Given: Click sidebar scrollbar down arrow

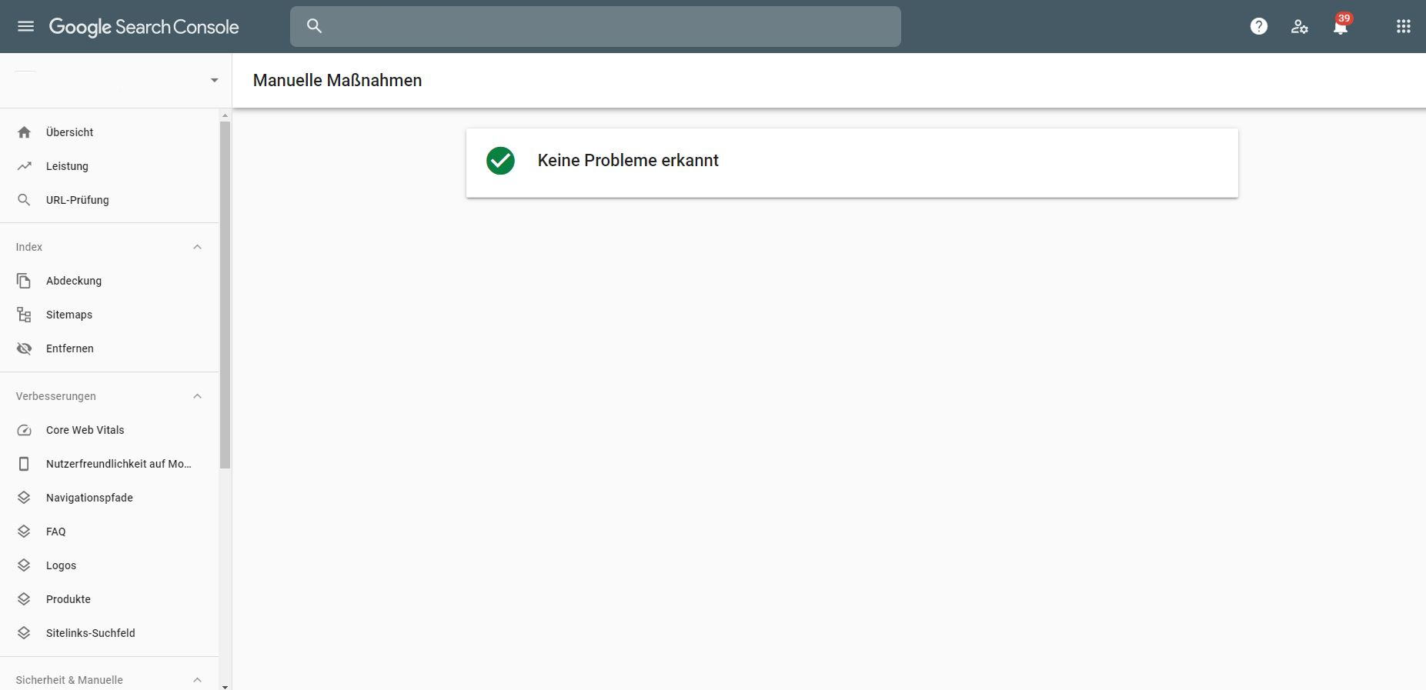Looking at the screenshot, I should tap(225, 686).
